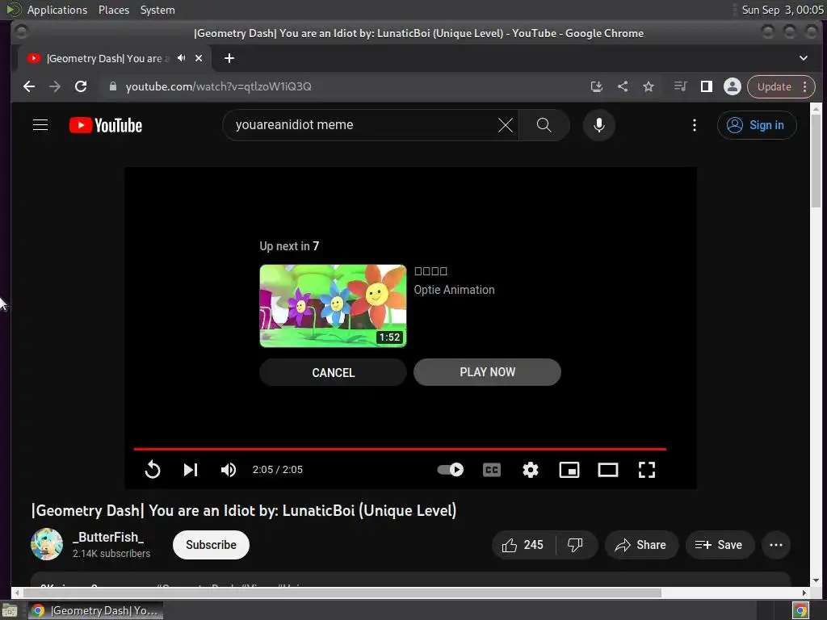Switch to theater mode
This screenshot has height=620, width=827.
point(607,469)
